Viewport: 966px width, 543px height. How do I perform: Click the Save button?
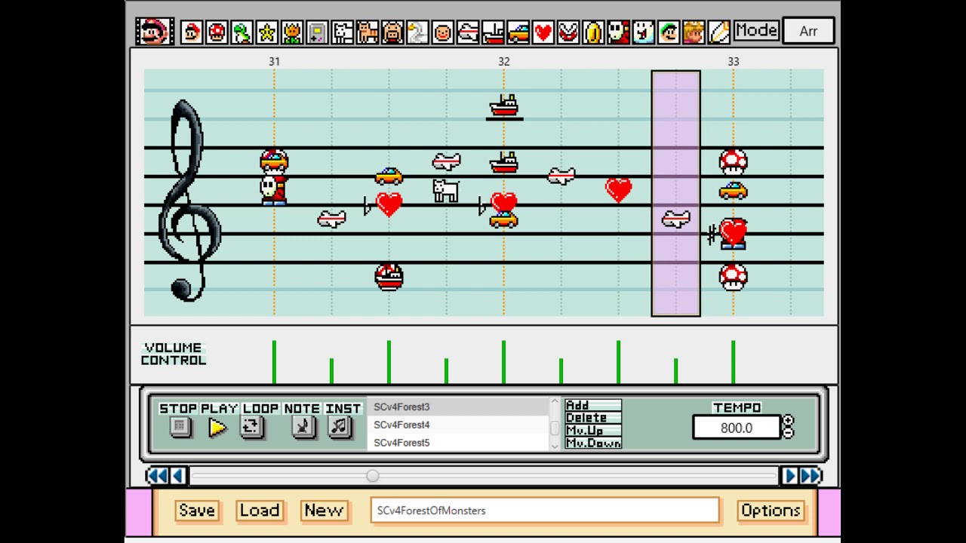click(x=197, y=511)
